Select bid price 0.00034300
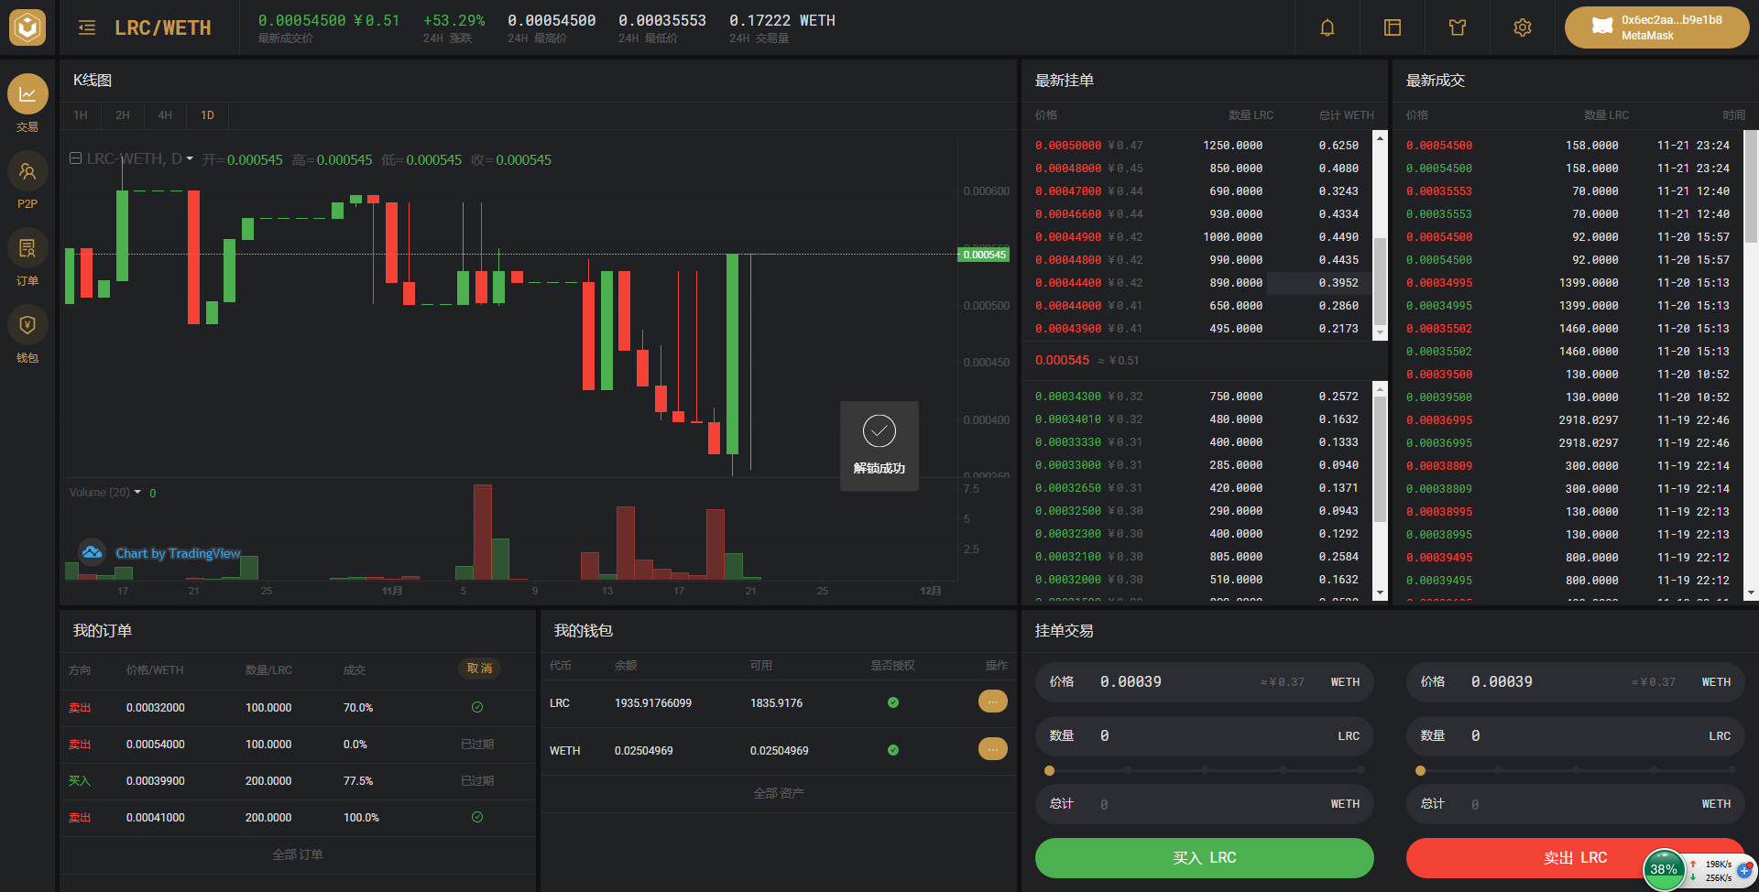 (x=1068, y=397)
